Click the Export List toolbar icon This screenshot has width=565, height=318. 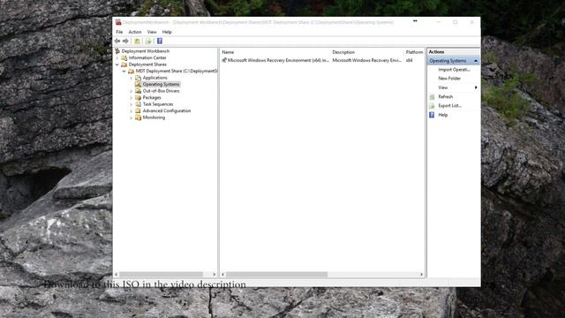tap(148, 42)
